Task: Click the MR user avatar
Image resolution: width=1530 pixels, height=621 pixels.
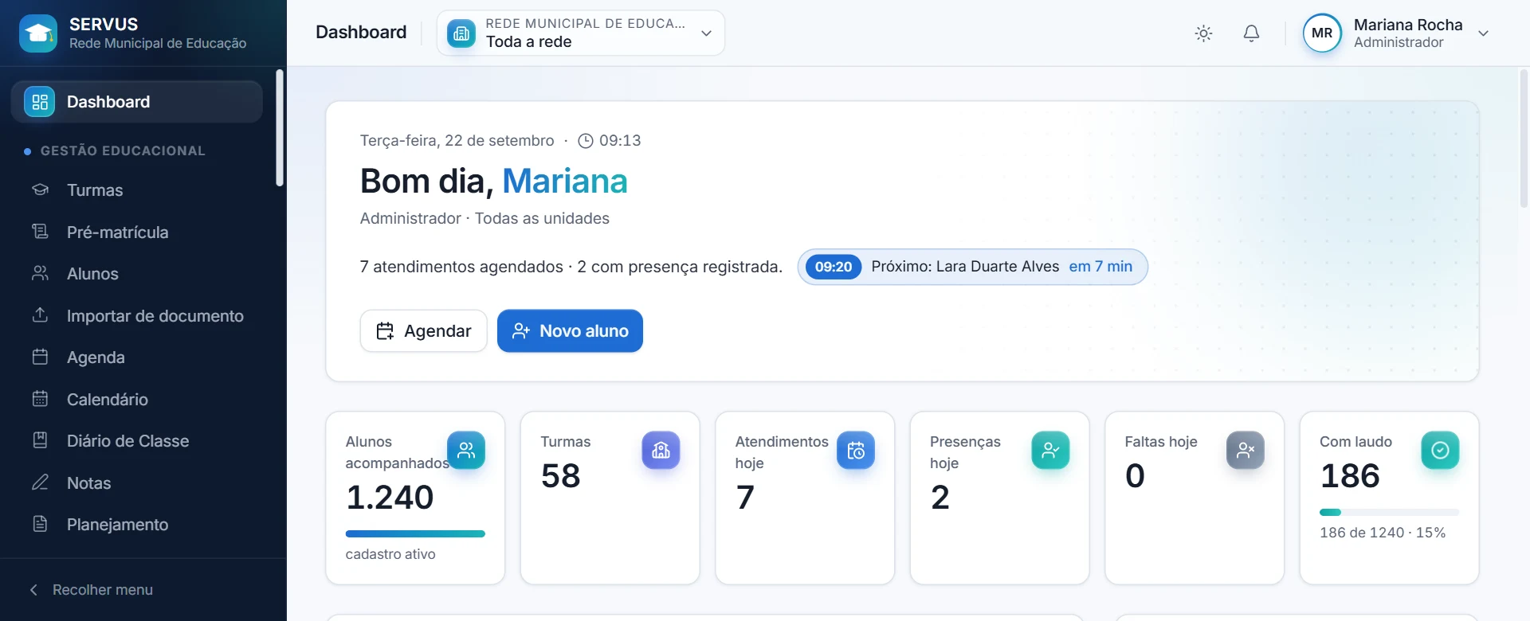Action: coord(1322,33)
